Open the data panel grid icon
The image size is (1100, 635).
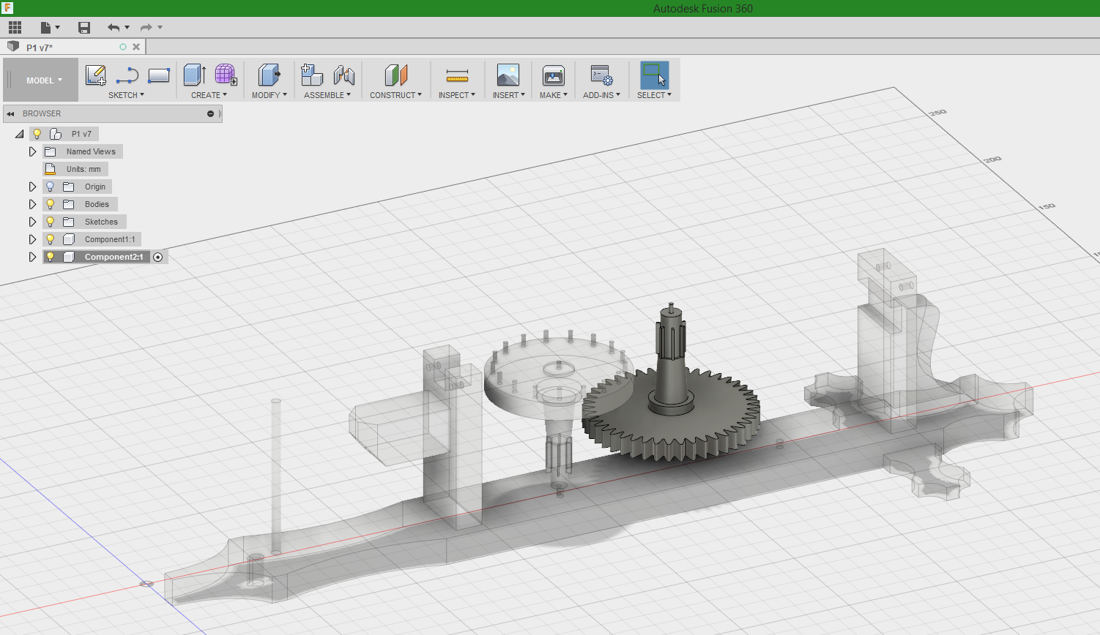(x=15, y=28)
